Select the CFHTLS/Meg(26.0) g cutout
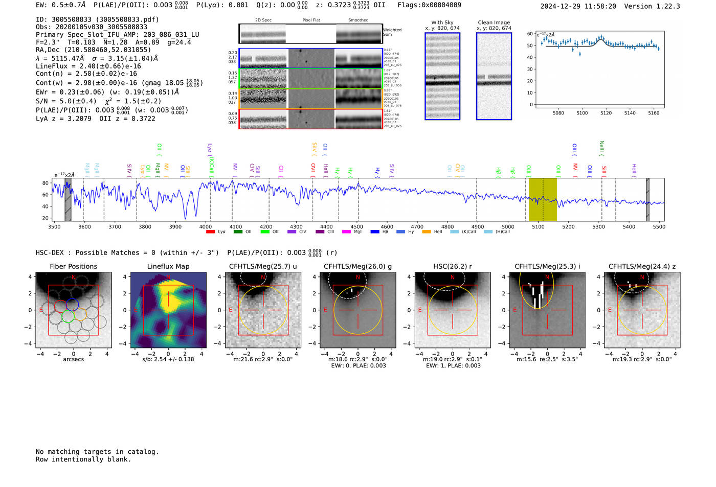The width and height of the screenshot is (716, 487). [357, 310]
